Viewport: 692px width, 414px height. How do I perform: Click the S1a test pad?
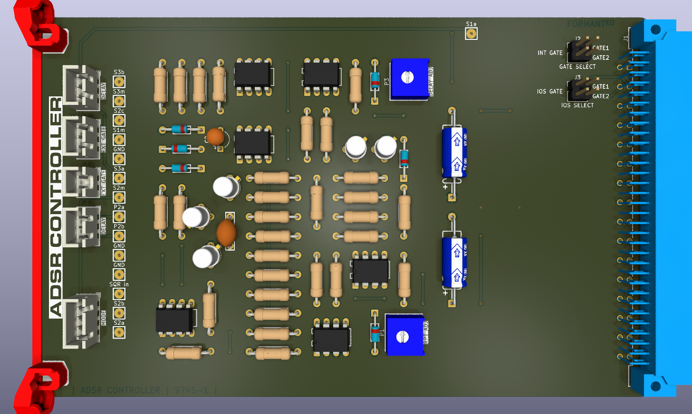pos(471,34)
